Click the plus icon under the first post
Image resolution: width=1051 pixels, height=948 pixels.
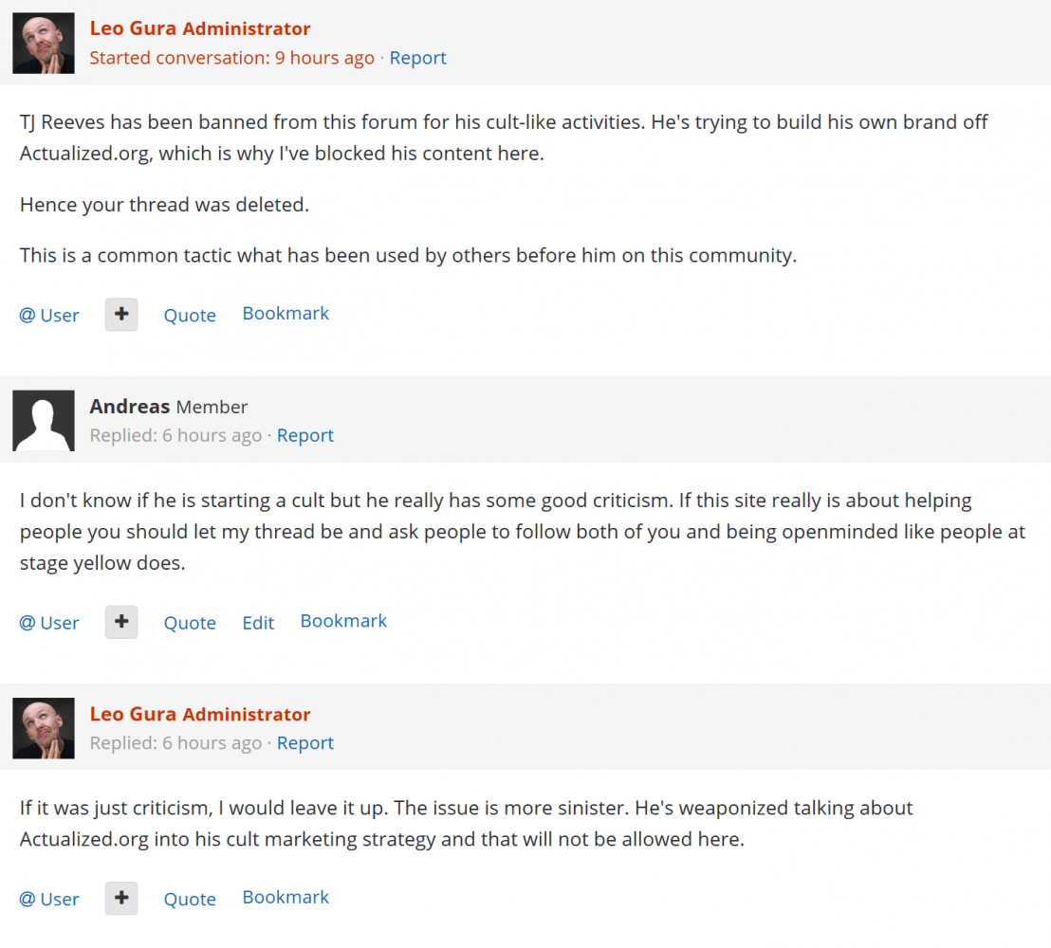click(121, 315)
